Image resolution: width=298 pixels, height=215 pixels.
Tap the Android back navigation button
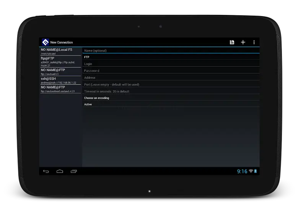[46, 171]
